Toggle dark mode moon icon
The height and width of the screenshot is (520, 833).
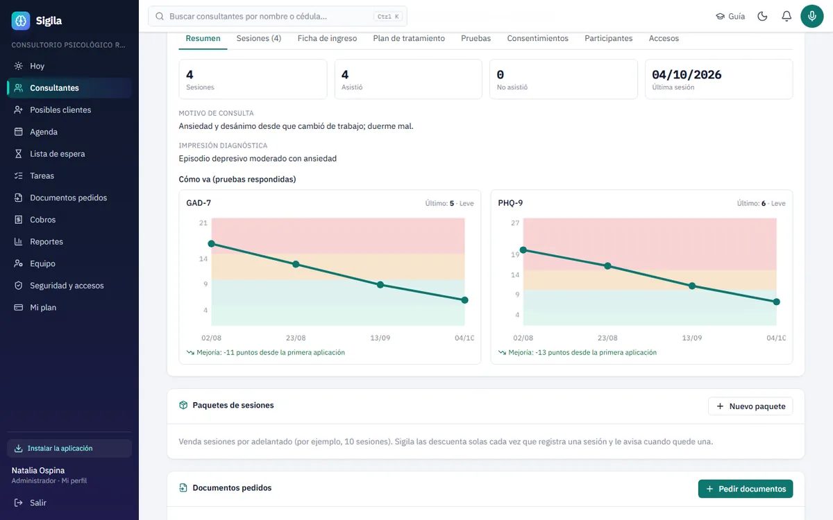[762, 16]
